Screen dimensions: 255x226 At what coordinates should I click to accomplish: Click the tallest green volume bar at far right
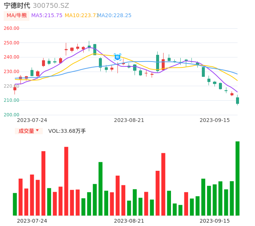[238, 179]
